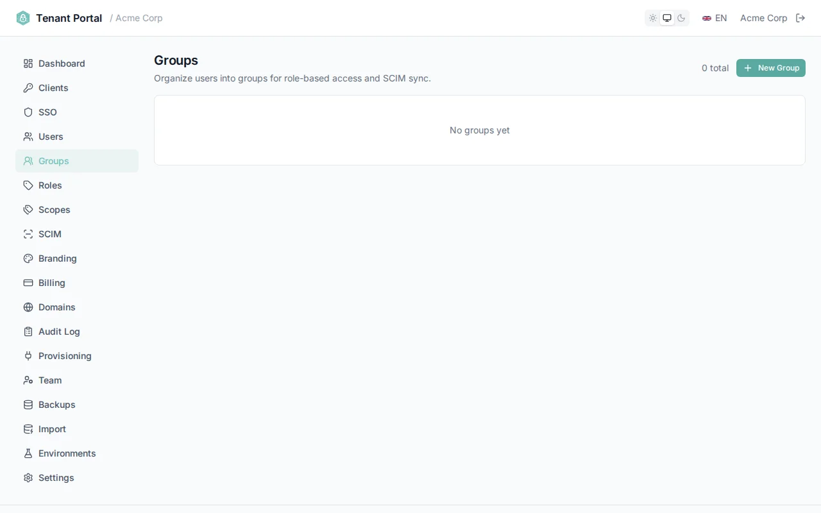Screen dimensions: 821x513
Task: Navigate to the Roles page
Action: (x=77, y=185)
